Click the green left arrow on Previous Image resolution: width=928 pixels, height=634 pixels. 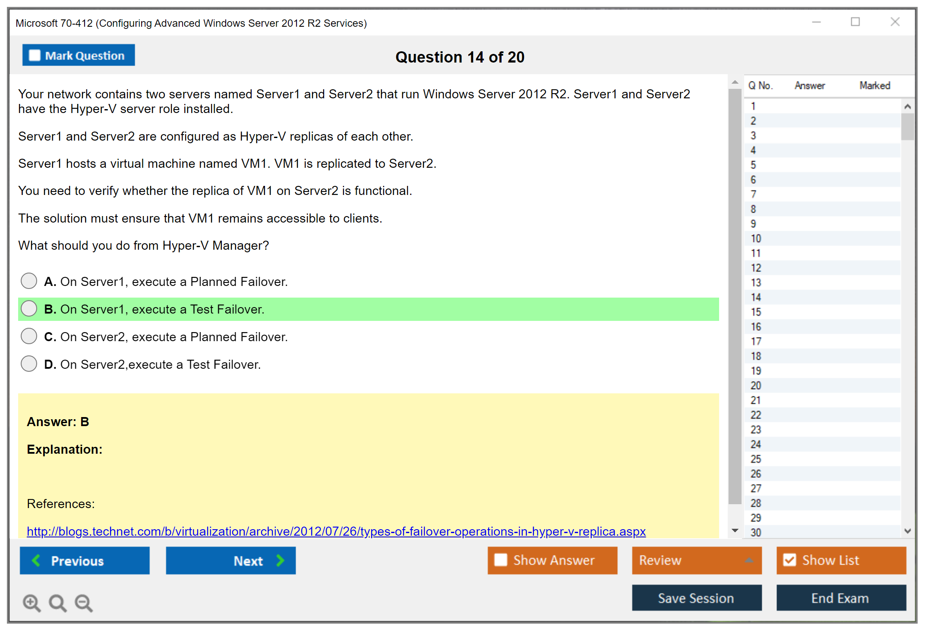pos(36,560)
